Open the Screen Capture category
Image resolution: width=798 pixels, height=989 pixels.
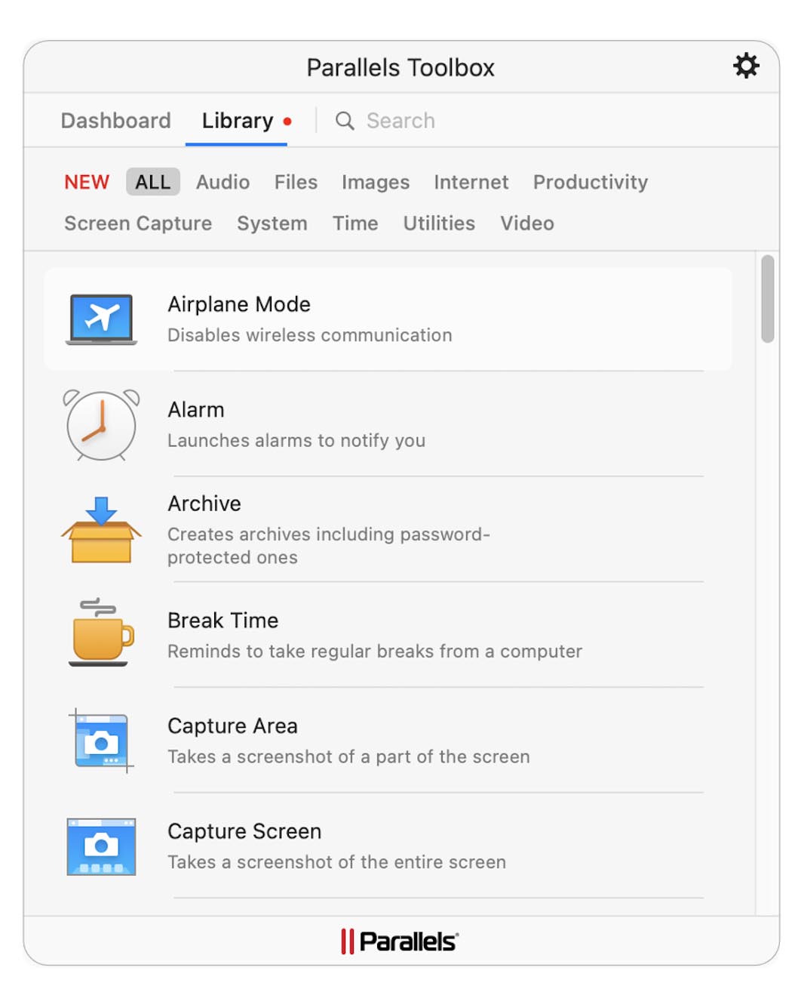[138, 223]
